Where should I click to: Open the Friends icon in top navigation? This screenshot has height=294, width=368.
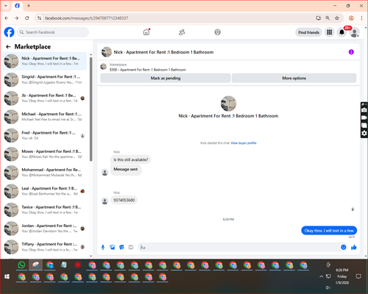click(x=182, y=32)
